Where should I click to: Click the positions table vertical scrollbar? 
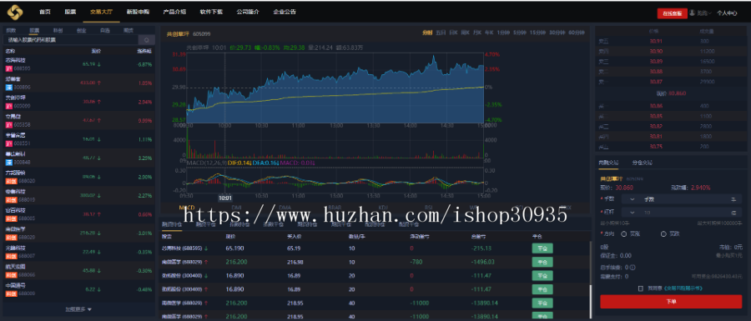(x=590, y=280)
